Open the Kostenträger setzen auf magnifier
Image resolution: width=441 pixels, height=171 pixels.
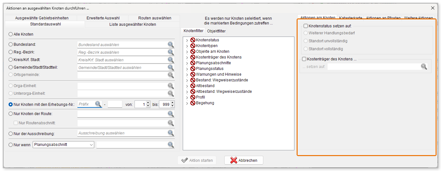click(x=424, y=67)
